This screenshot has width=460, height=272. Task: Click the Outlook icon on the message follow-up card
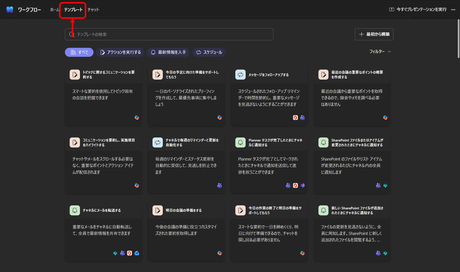pyautogui.click(x=295, y=117)
